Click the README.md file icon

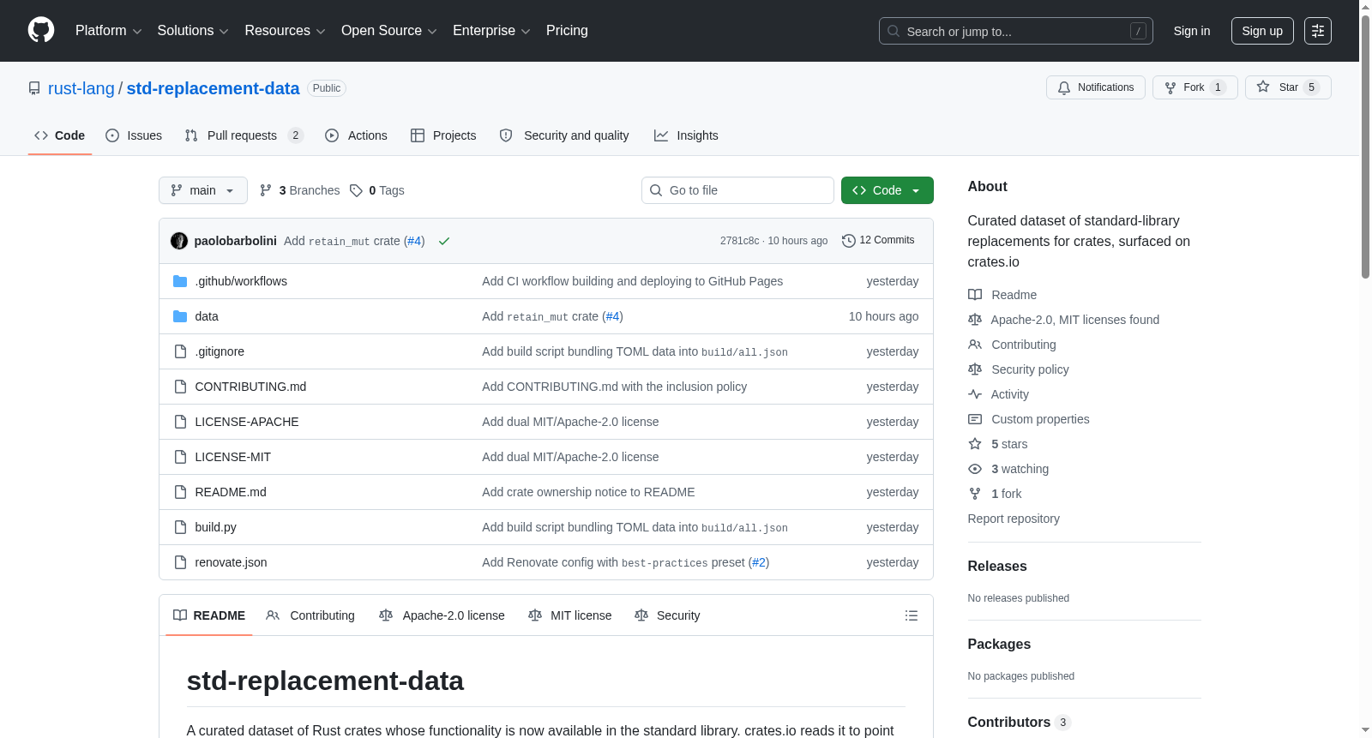(x=180, y=492)
